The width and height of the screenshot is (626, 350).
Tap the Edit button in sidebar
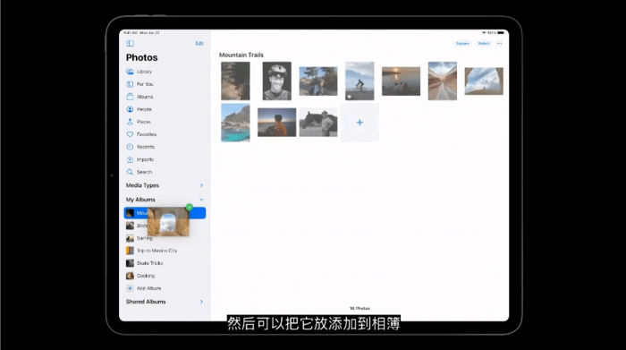tap(199, 43)
